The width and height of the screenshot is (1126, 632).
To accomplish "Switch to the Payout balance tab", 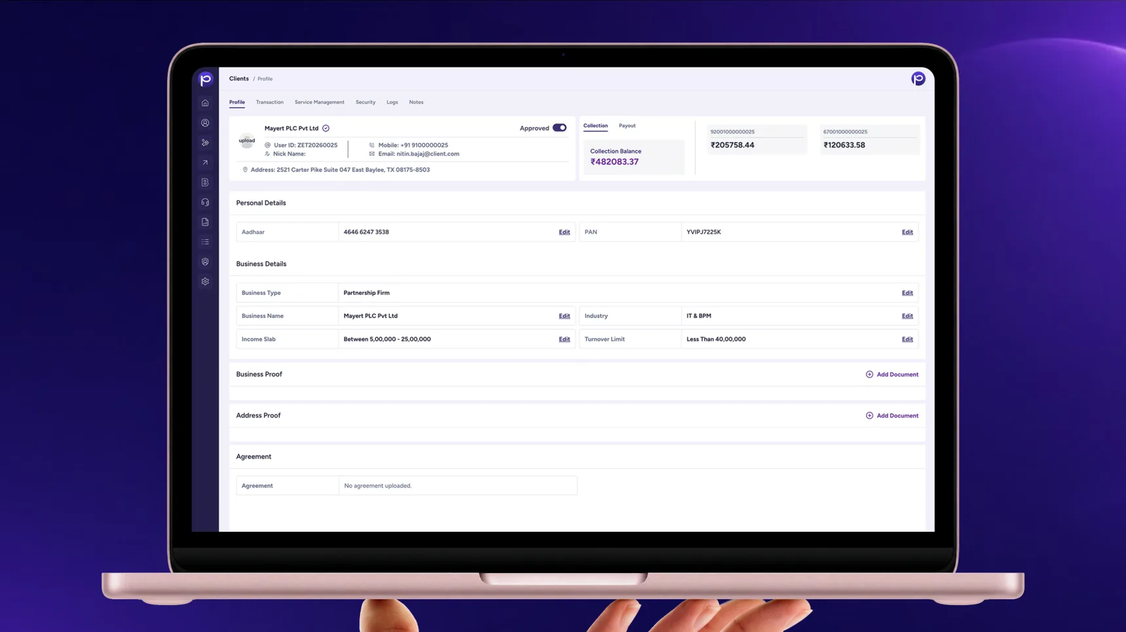I will pos(627,126).
